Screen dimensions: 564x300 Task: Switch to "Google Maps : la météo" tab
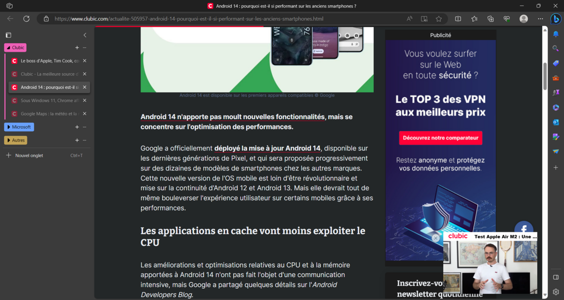[49, 113]
